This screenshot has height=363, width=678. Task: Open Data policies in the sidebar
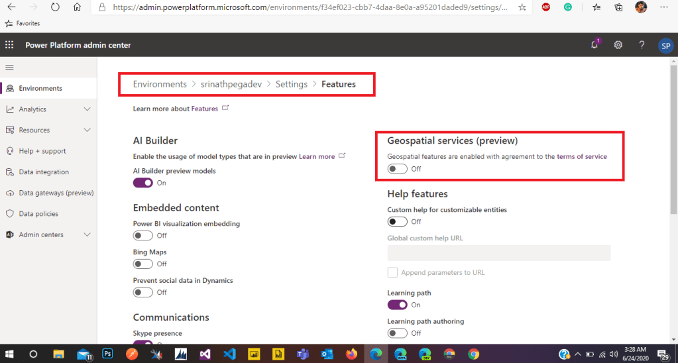38,214
